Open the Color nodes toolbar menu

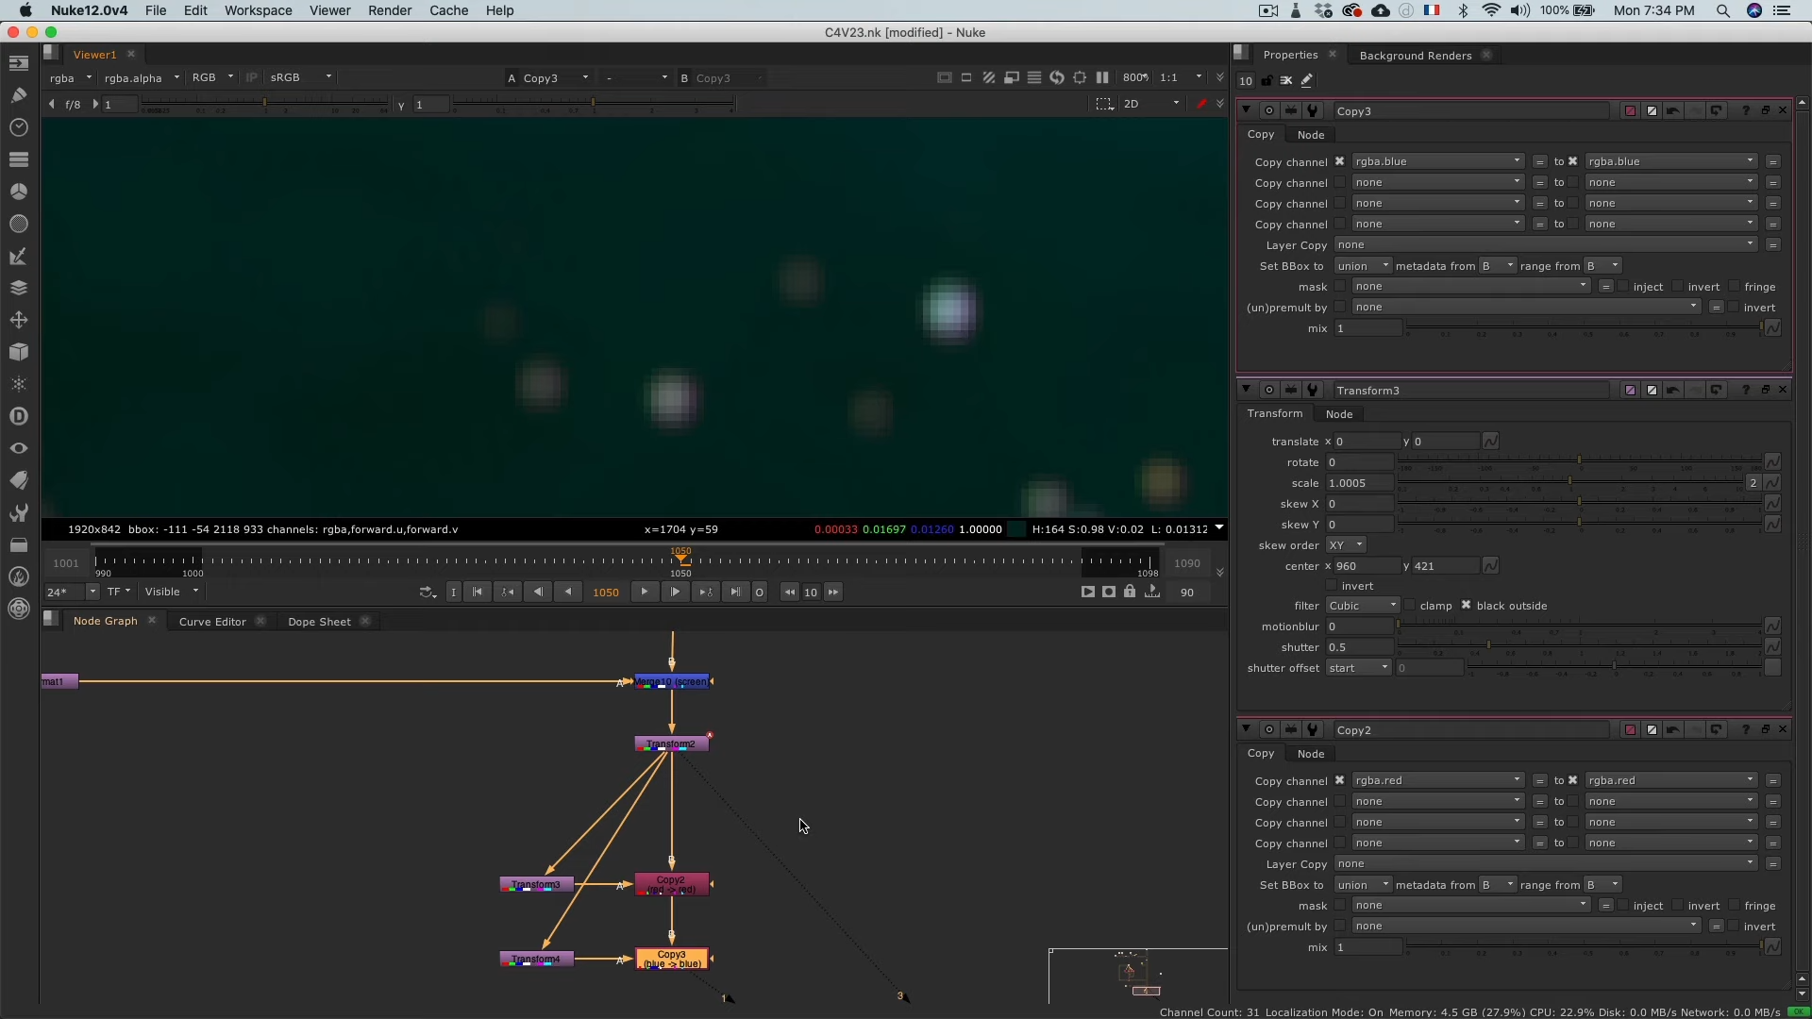(19, 192)
